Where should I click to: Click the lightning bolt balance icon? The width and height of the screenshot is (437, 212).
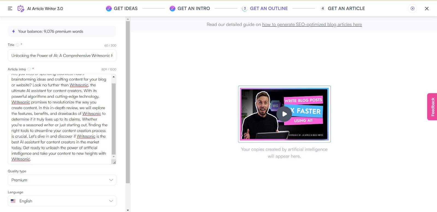(13, 32)
